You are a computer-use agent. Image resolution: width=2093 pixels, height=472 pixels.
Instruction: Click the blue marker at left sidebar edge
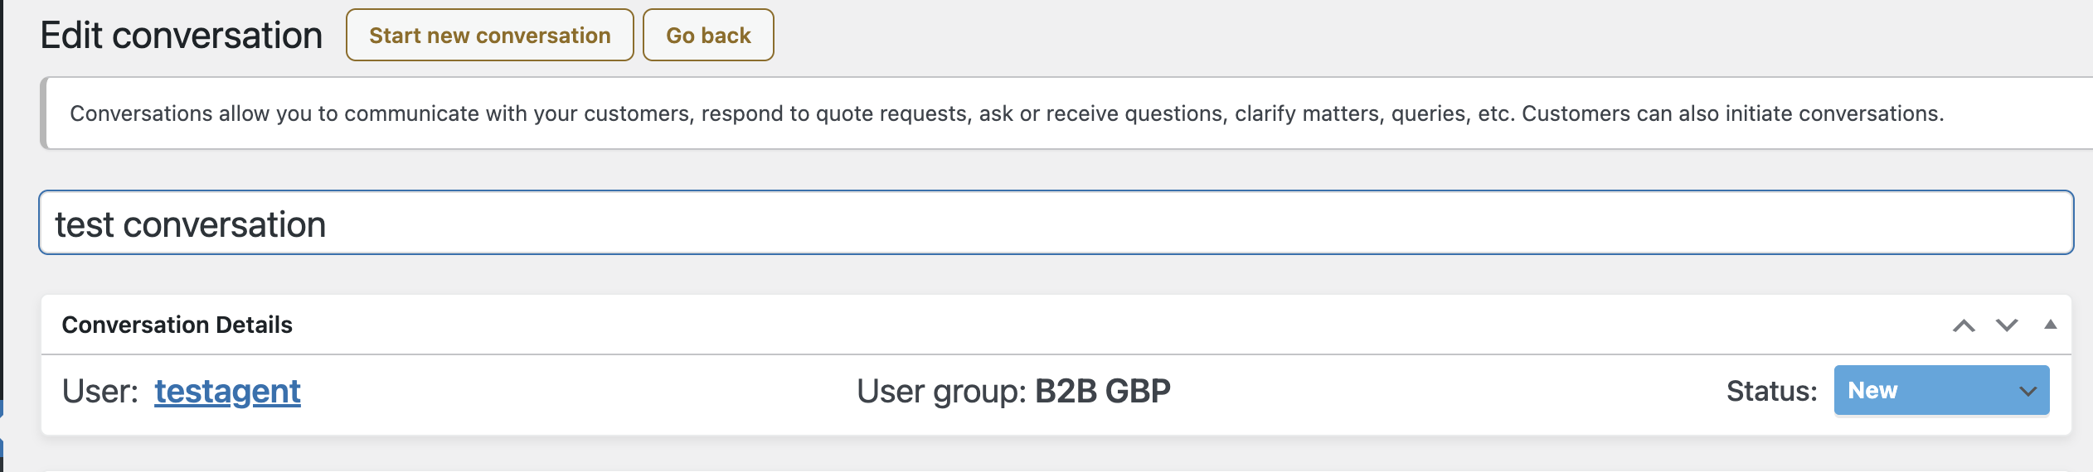pyautogui.click(x=2, y=410)
